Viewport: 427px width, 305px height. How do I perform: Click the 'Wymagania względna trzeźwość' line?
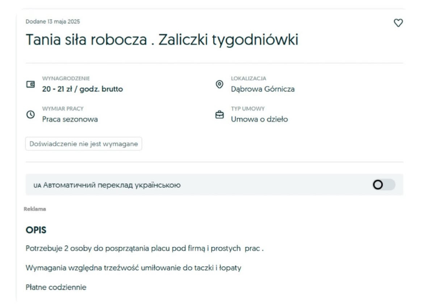133,268
